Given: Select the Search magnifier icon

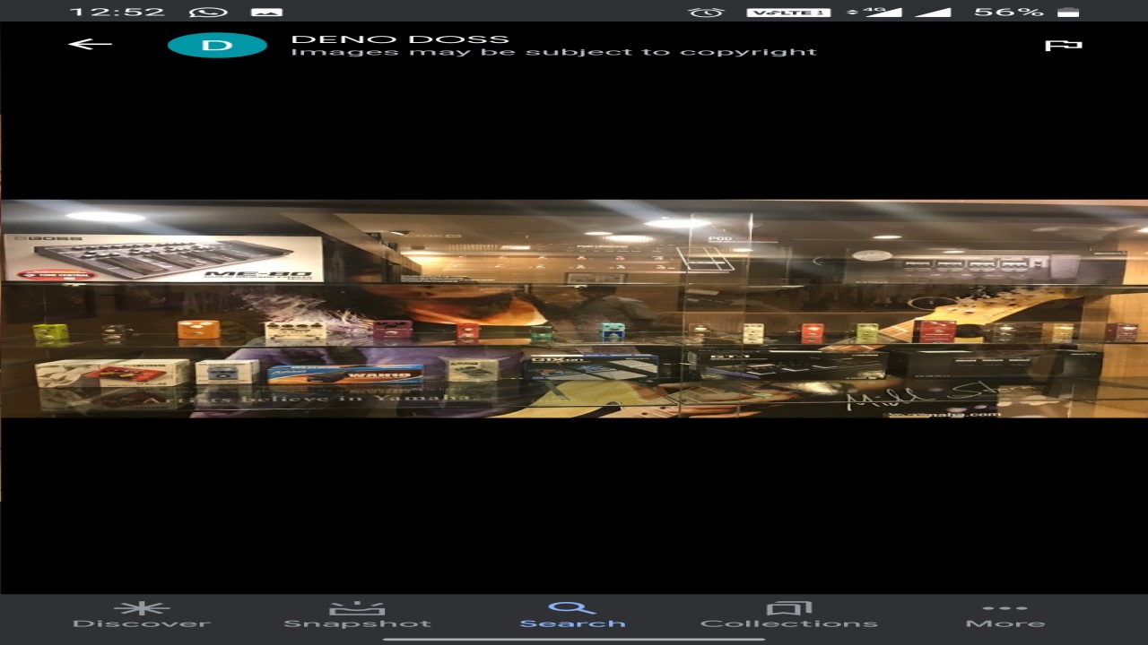Looking at the screenshot, I should click(572, 608).
